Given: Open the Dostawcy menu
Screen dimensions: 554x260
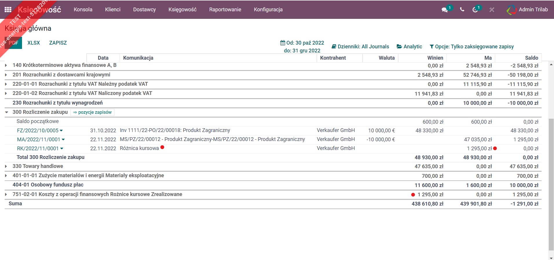Looking at the screenshot, I should coord(145,10).
